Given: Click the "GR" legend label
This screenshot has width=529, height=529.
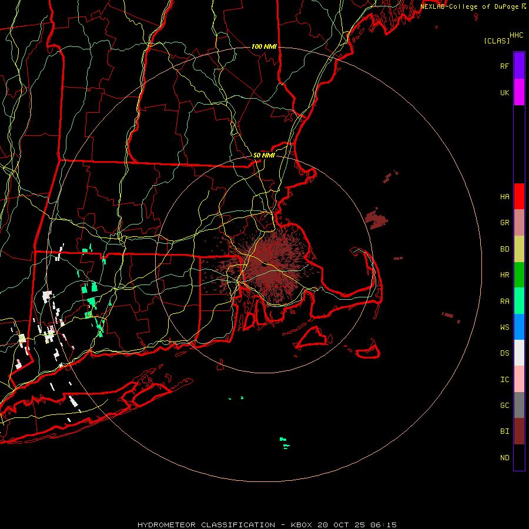Looking at the screenshot, I should pos(504,223).
